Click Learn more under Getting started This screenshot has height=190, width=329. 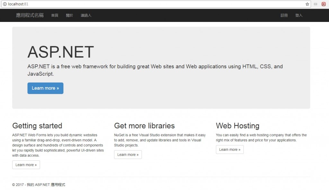click(26, 165)
